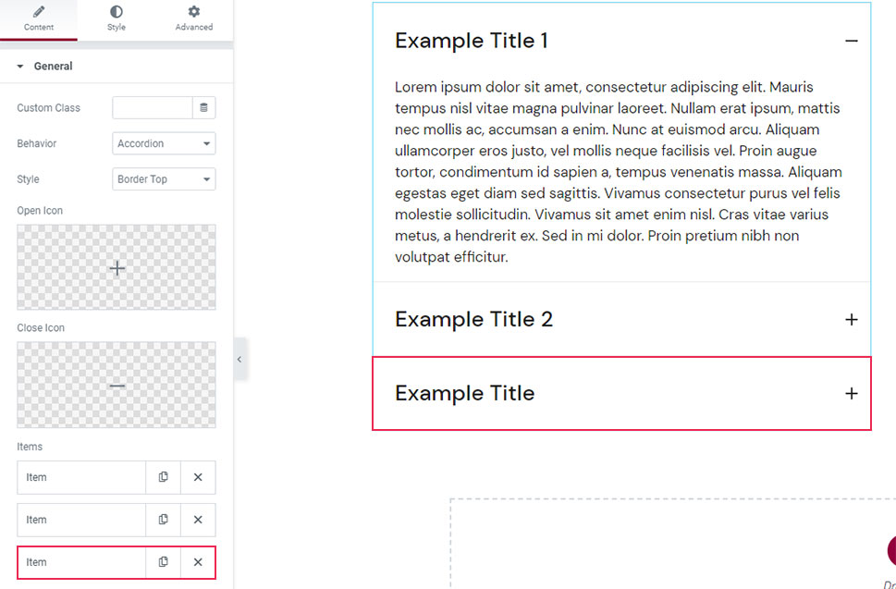Viewport: 896px width, 589px height.
Task: Remove the first Item with its X icon
Action: click(198, 477)
